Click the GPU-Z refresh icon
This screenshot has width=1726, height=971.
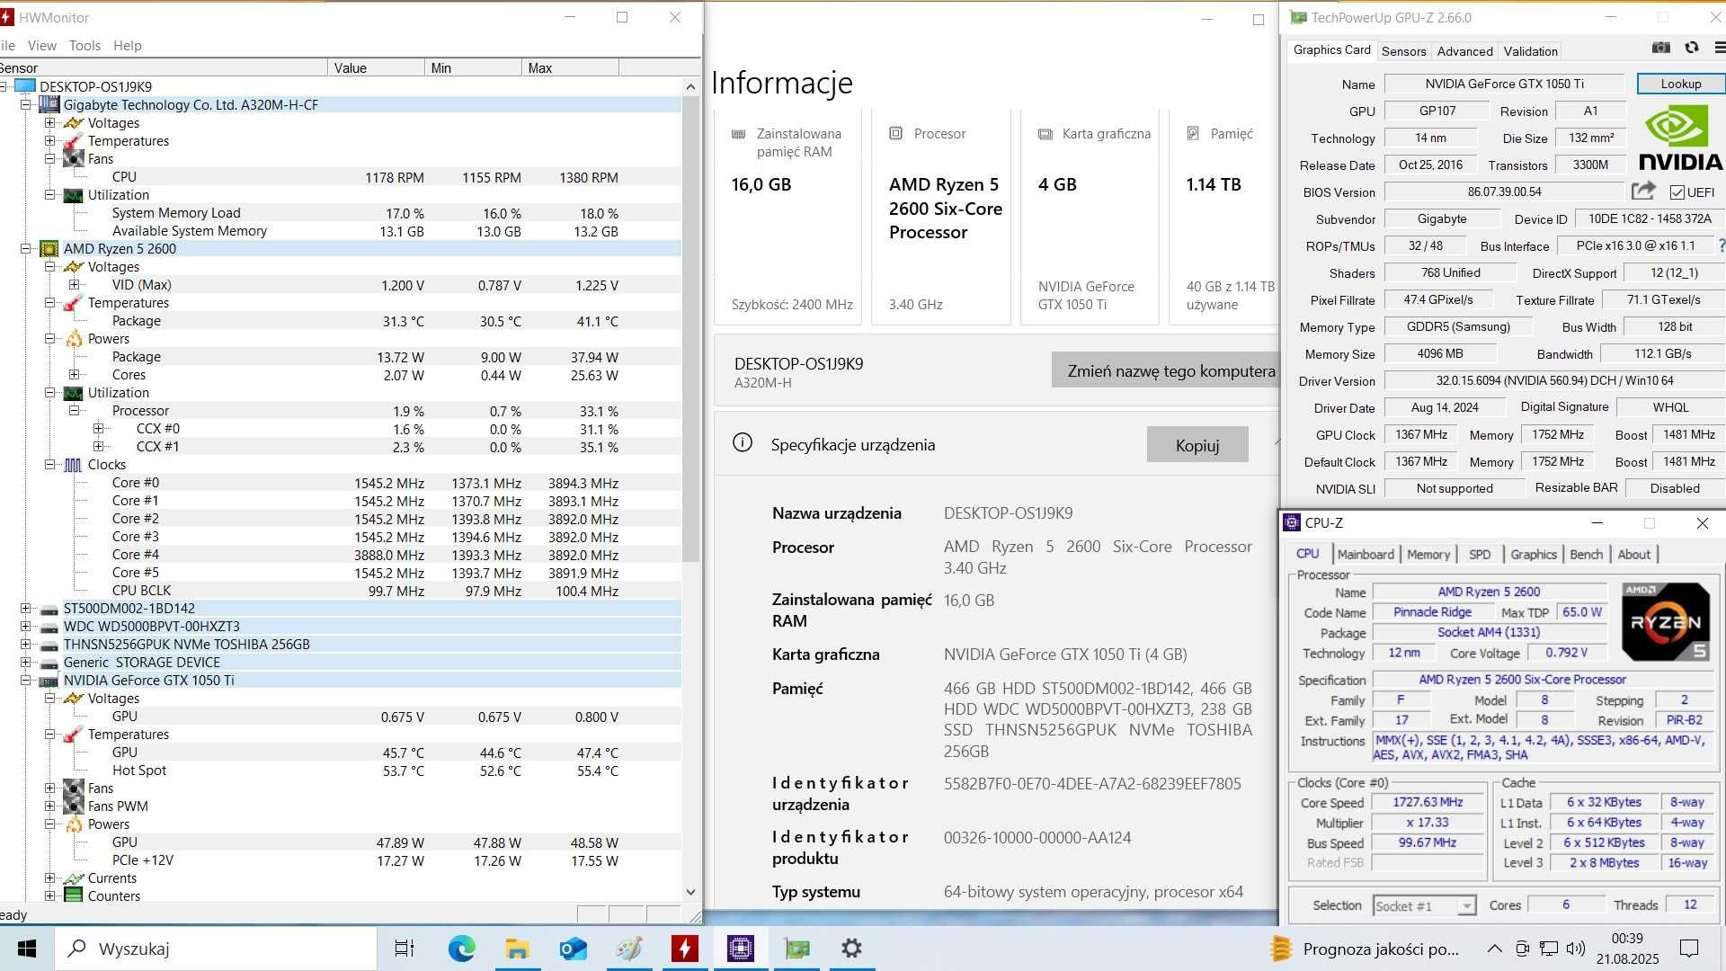click(1692, 48)
